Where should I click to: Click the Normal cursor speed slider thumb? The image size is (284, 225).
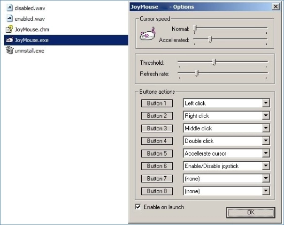coord(195,29)
